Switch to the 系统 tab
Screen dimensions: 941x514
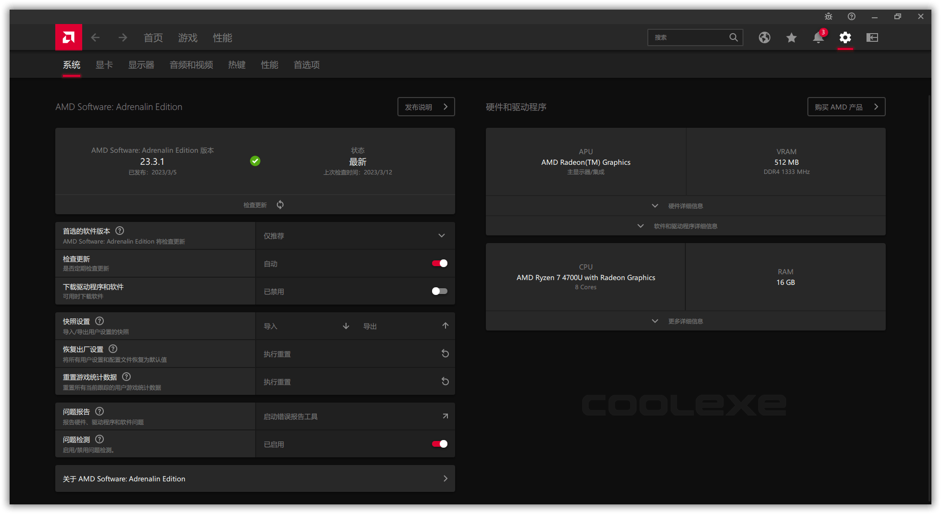click(x=72, y=65)
